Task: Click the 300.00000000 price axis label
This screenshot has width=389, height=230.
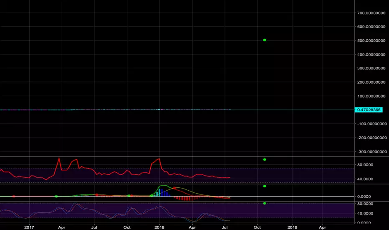Action: pos(371,68)
